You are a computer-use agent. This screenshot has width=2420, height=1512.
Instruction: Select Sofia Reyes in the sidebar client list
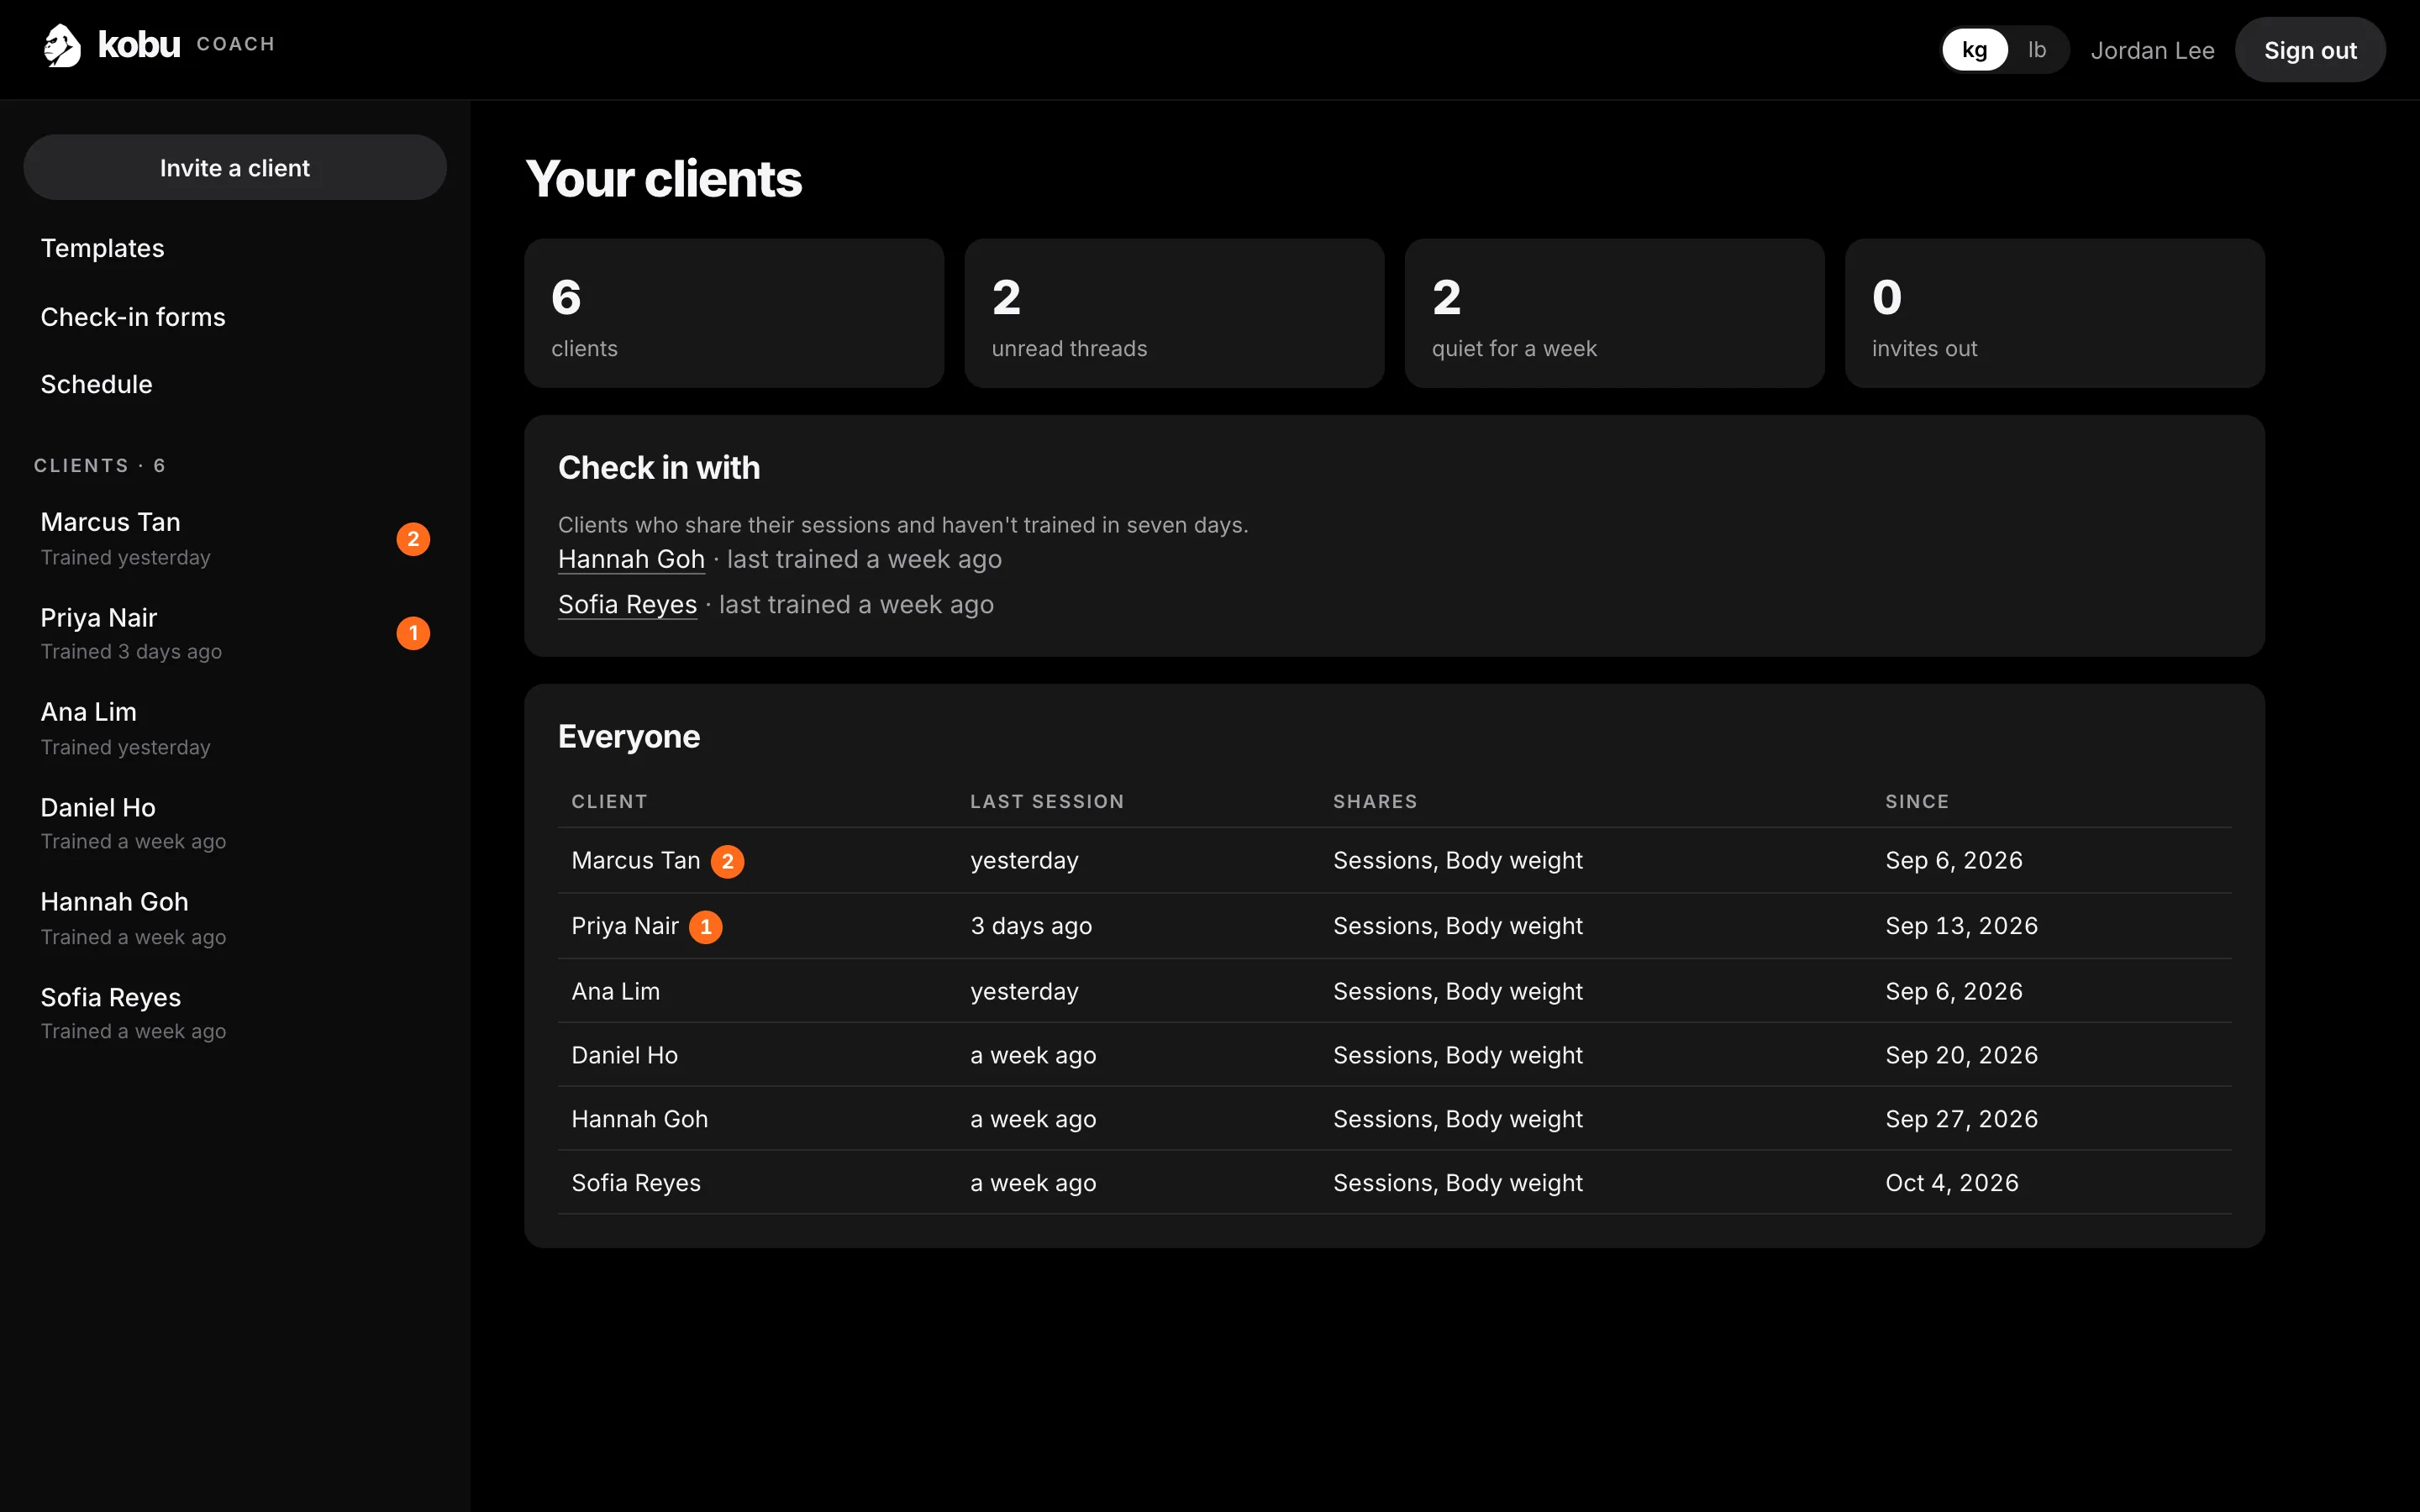coord(235,1014)
